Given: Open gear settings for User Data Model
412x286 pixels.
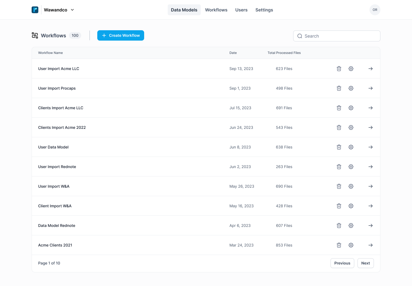Looking at the screenshot, I should [351, 147].
